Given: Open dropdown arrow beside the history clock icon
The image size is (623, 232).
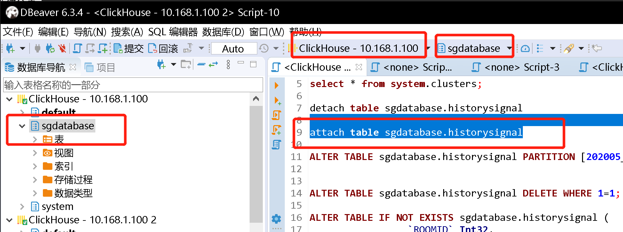Looking at the screenshot, I should [x=276, y=48].
